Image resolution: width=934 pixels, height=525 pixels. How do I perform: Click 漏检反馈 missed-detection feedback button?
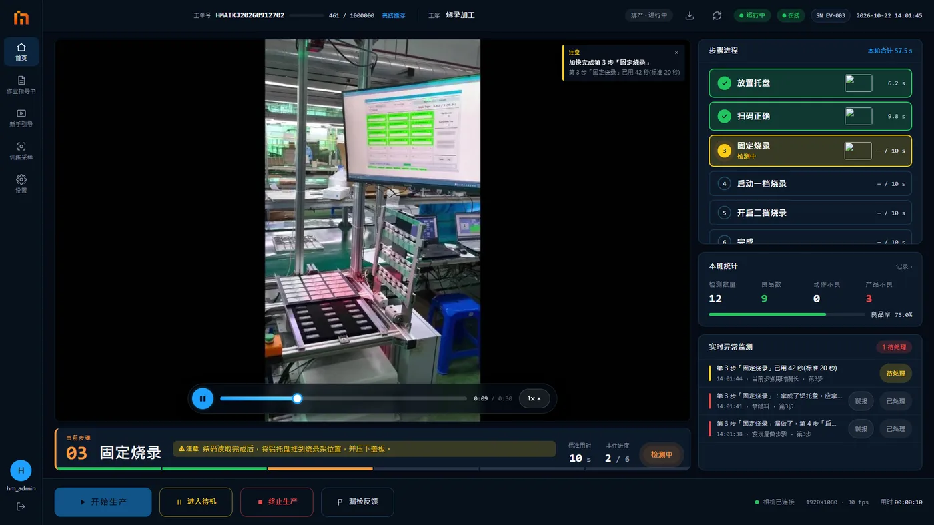tap(358, 502)
